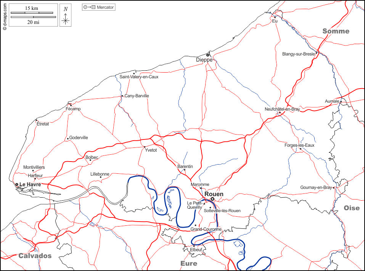Viewport: 365px width, 271px height.
Task: Click the Calvados department label
Action: 35,256
